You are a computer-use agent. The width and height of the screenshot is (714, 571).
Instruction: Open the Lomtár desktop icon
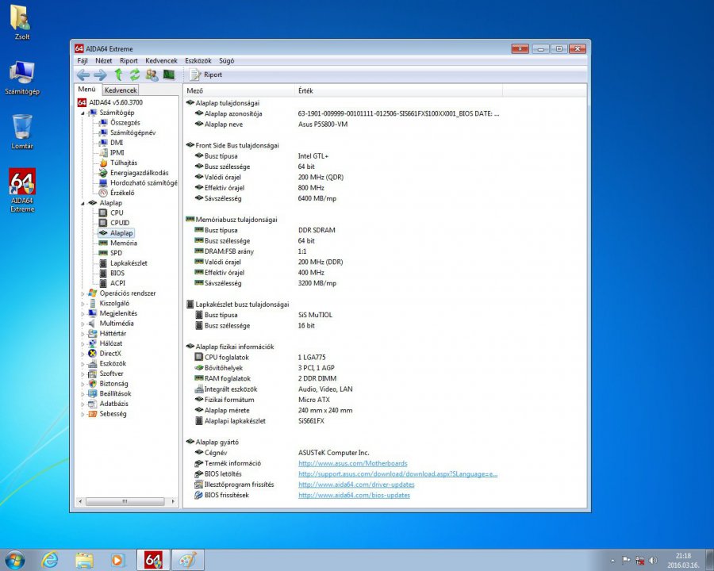[x=22, y=132]
